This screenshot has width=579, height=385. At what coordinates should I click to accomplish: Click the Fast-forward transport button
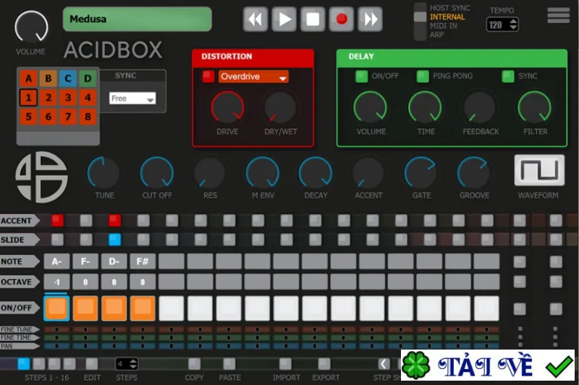tap(371, 20)
